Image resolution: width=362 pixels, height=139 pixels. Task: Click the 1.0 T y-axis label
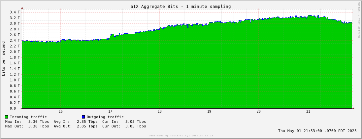15,80
